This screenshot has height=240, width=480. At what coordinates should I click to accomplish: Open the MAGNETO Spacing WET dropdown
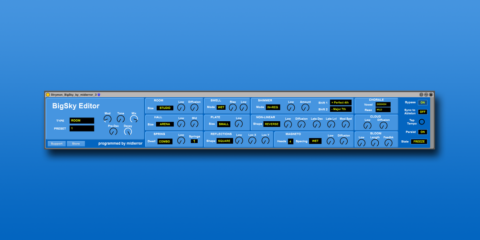tap(315, 141)
